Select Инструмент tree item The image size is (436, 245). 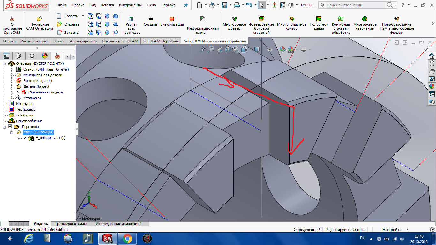tap(25, 104)
